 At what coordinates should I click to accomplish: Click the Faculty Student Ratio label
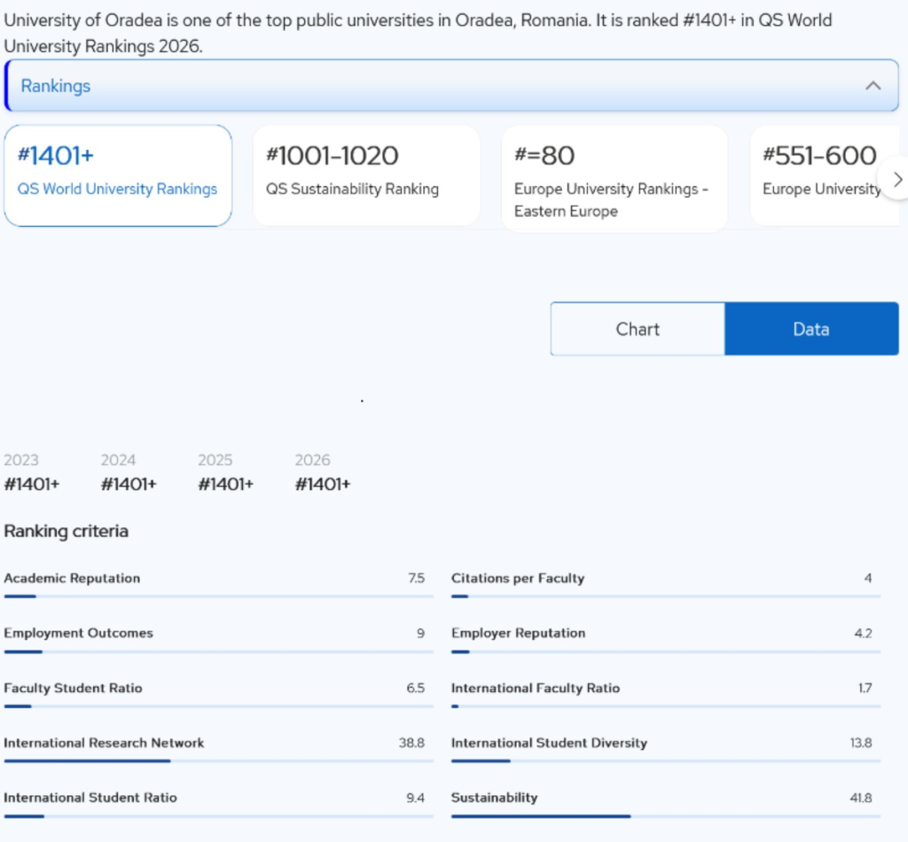(x=73, y=688)
